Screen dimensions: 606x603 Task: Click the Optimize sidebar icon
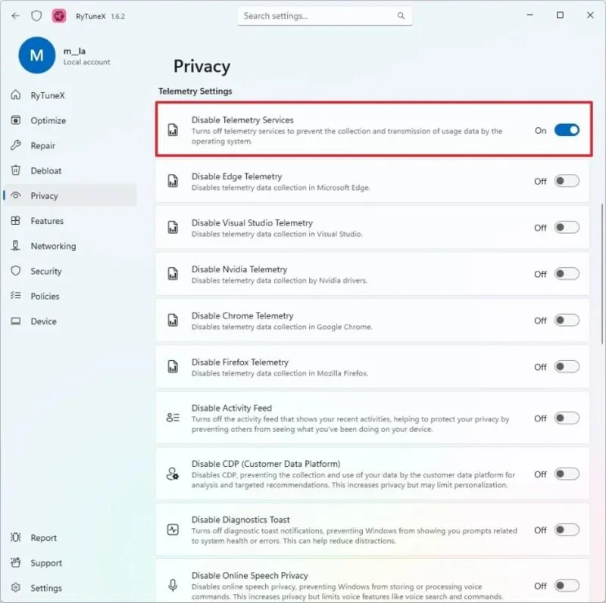coord(16,120)
